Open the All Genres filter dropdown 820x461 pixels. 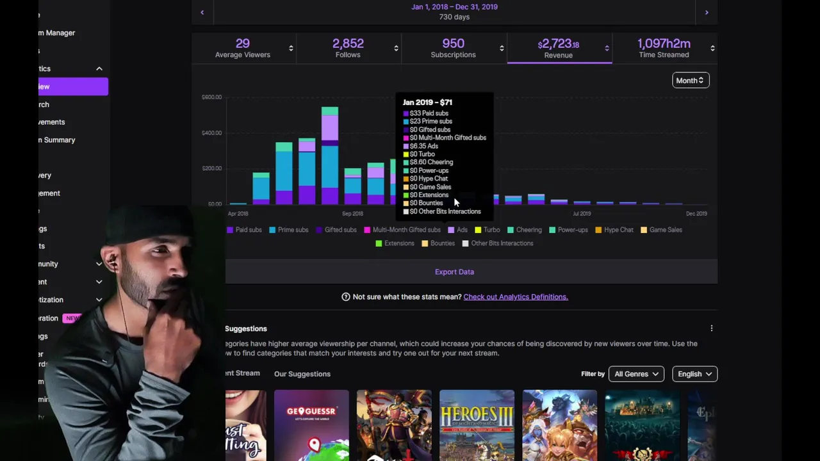point(636,374)
